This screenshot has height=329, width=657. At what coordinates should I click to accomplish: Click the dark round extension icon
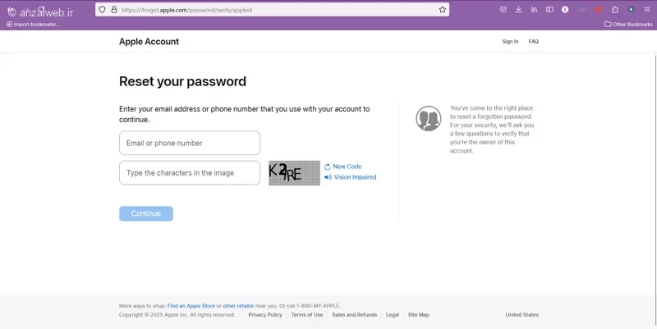point(631,10)
